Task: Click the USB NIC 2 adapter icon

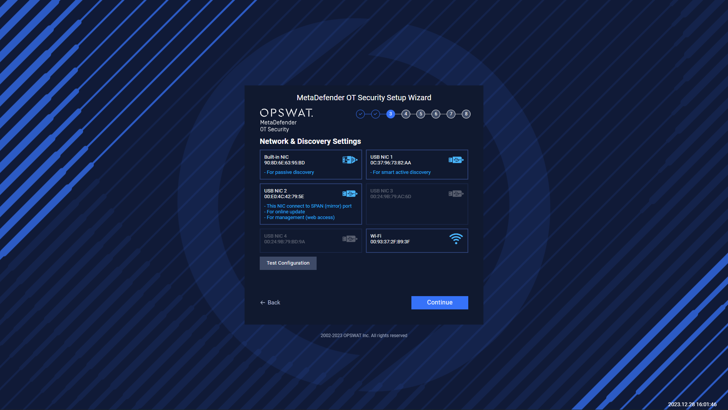Action: tap(350, 194)
